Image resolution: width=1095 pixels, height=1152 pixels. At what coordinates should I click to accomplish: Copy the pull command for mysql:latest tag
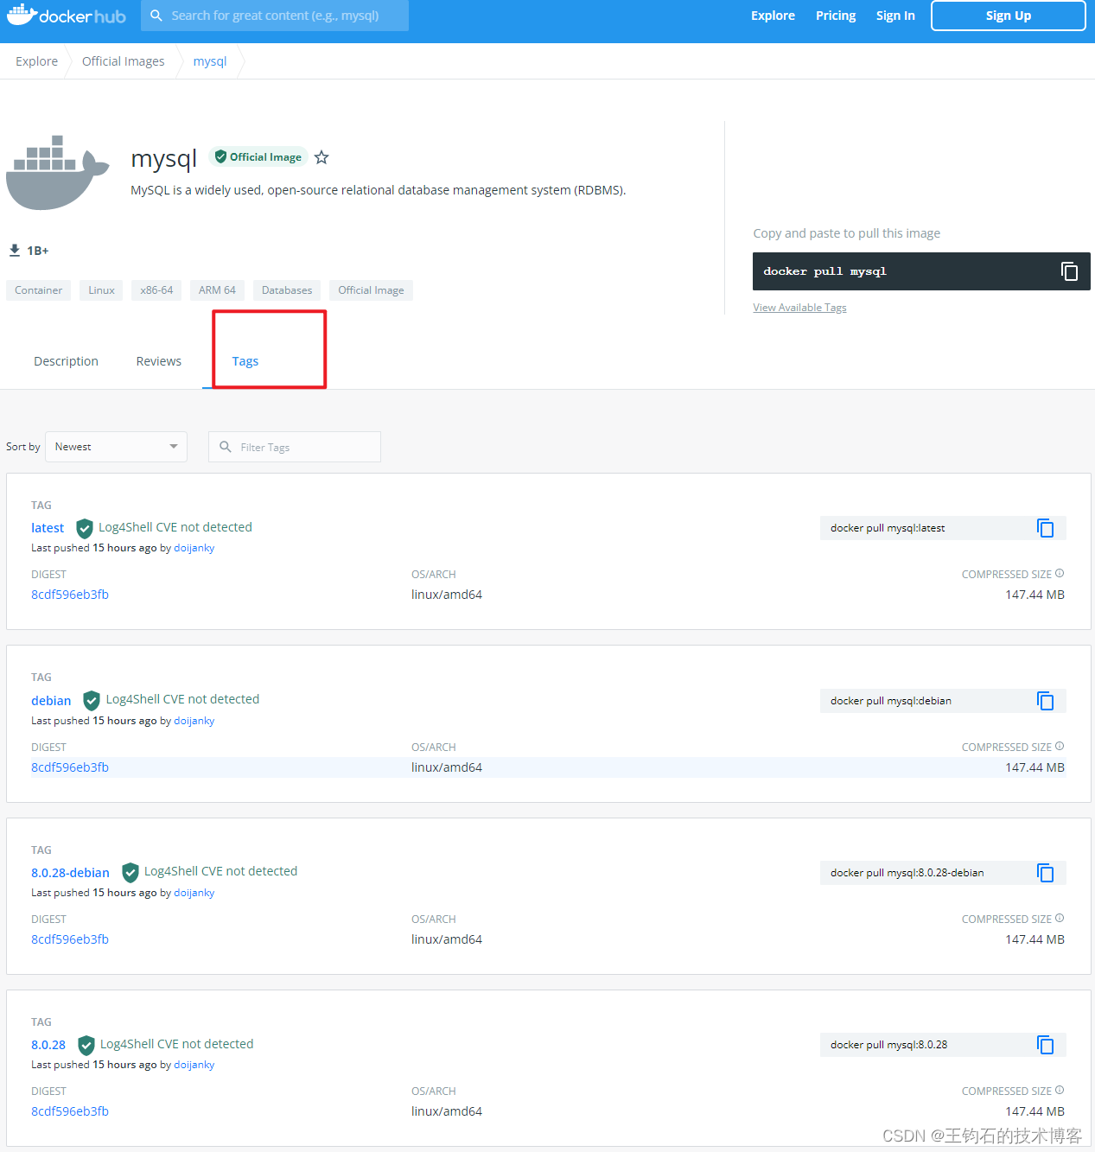(1045, 527)
